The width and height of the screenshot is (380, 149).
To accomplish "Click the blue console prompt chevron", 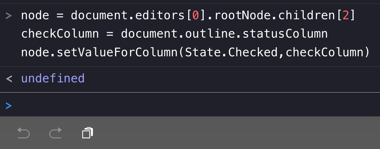I will coord(9,106).
